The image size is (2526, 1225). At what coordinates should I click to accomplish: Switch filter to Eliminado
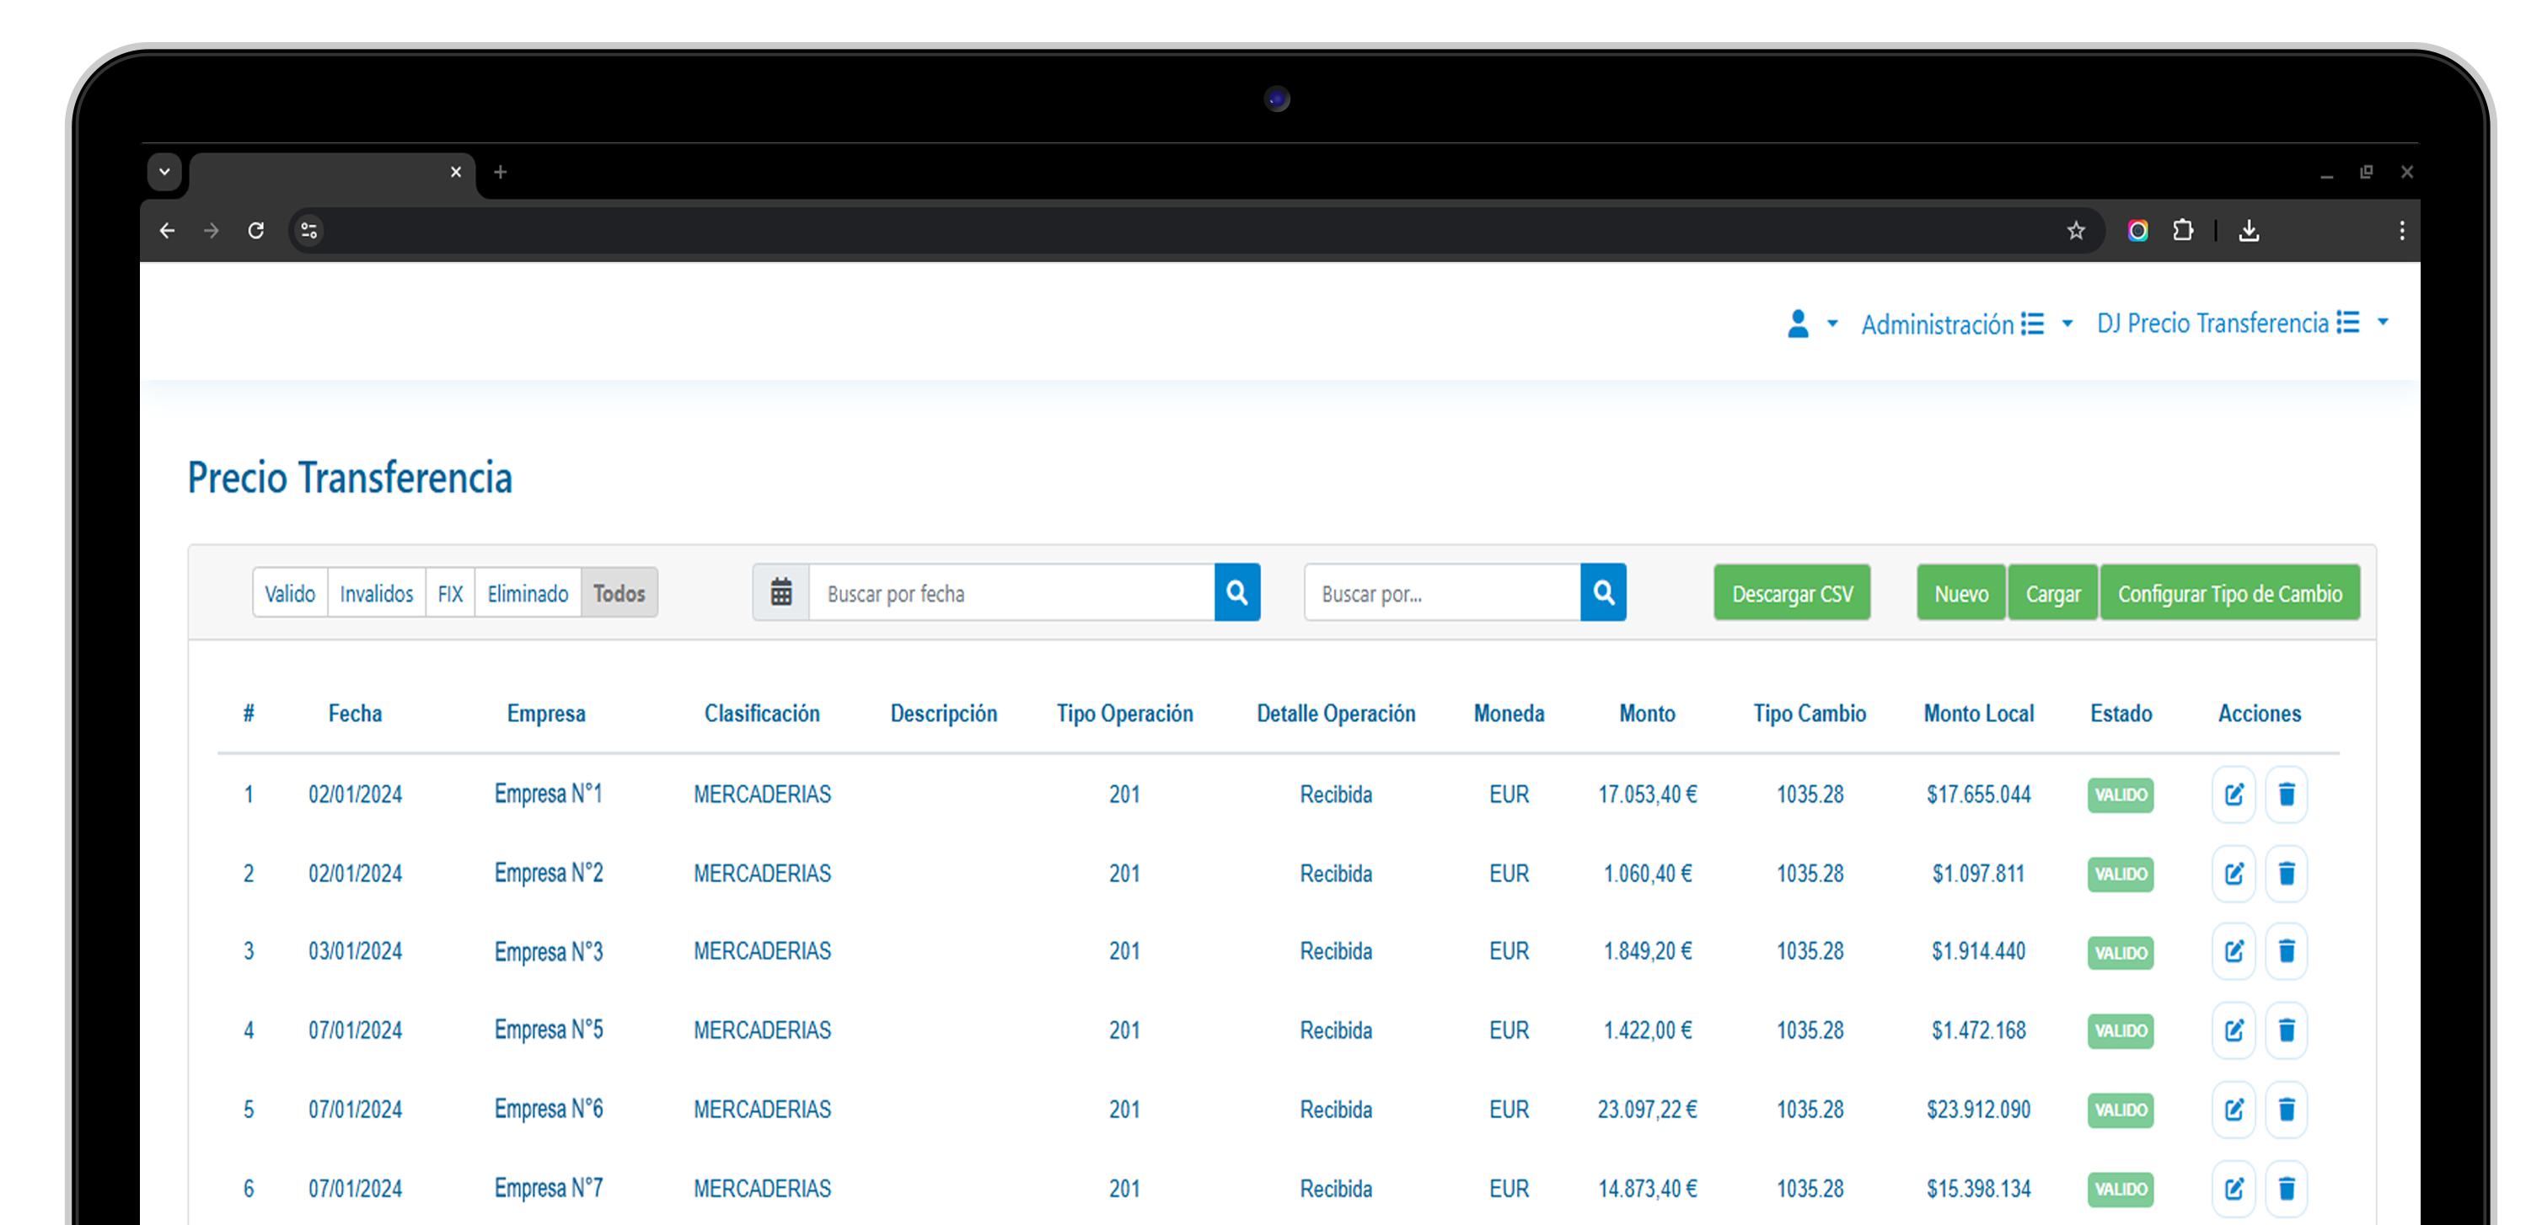point(528,594)
